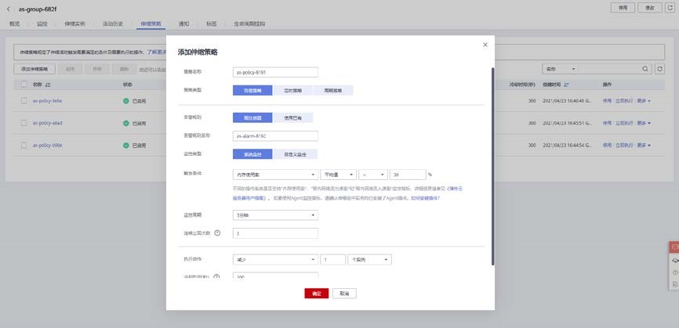The image size is (679, 328).
Task: Click the back arrow beside as-group-682f
Action: [9, 9]
